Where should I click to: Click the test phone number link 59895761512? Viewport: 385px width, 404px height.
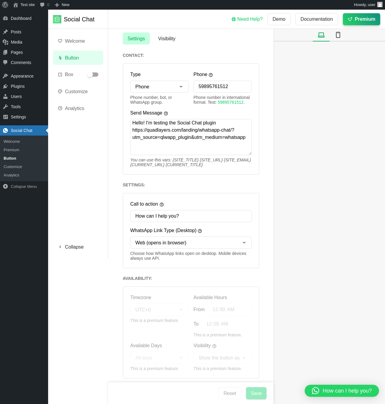point(230,102)
